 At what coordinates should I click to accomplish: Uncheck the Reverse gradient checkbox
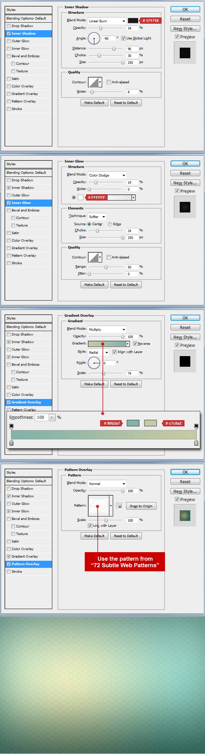point(135,344)
